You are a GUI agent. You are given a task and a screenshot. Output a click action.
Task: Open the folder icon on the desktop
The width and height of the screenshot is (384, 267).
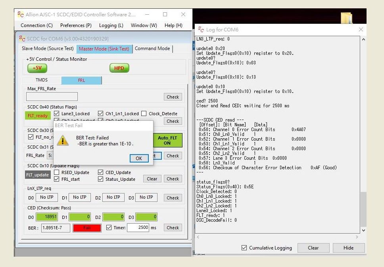pyautogui.click(x=346, y=18)
